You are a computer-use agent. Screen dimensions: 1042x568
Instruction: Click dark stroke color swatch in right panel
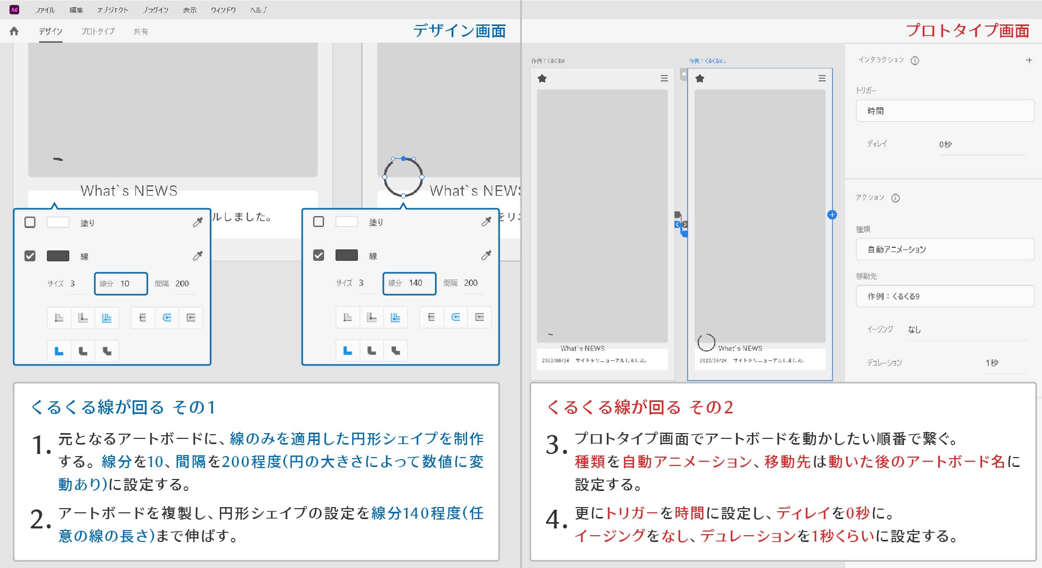click(x=346, y=255)
